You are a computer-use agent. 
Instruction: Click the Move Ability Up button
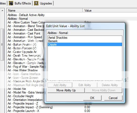coord(66,90)
